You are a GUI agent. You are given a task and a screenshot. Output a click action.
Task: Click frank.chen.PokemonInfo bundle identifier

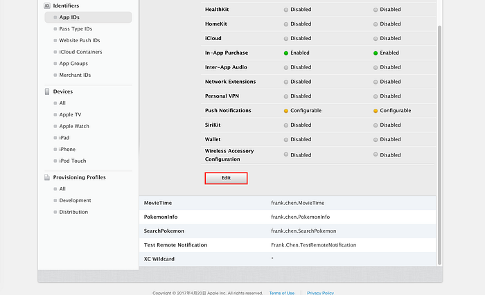(300, 217)
